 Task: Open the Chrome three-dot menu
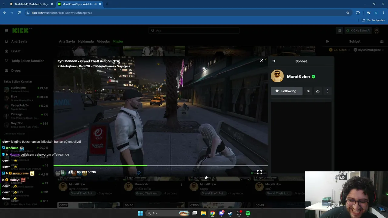tap(383, 13)
